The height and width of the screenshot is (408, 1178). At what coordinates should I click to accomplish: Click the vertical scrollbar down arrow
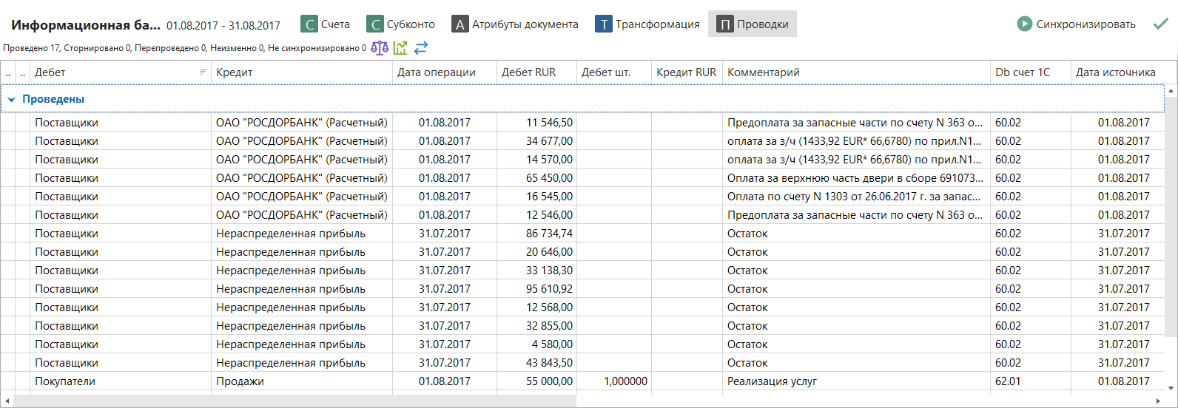(x=1171, y=387)
